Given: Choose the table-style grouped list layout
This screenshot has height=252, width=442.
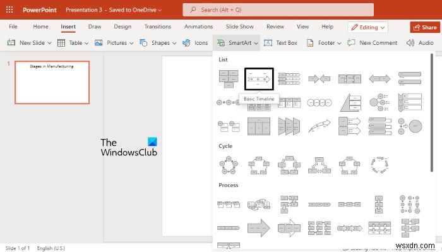Looking at the screenshot, I should pos(259,126).
